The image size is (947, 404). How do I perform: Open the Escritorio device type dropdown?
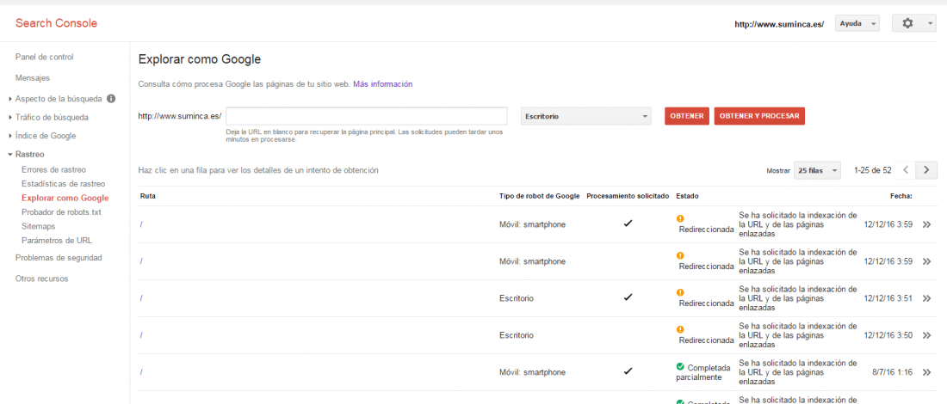(x=585, y=116)
